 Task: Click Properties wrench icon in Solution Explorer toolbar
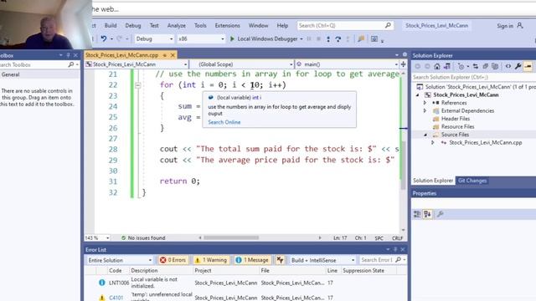coord(518,66)
